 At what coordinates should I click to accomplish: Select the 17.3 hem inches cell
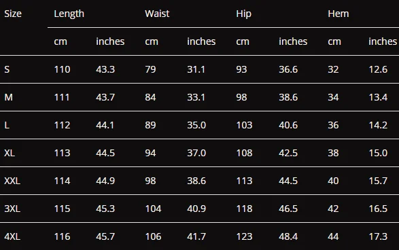click(378, 236)
